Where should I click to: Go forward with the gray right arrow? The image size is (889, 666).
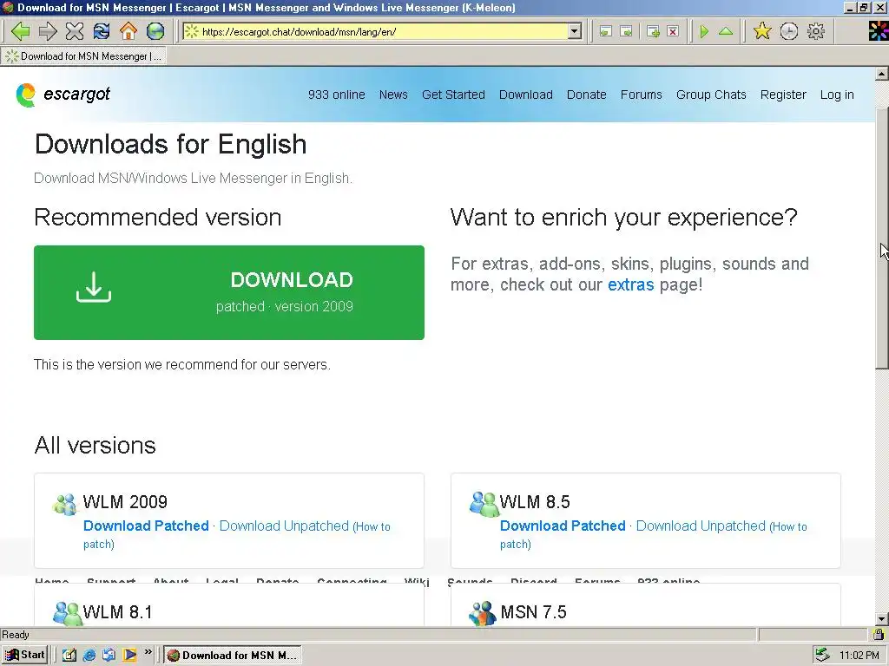pos(48,31)
